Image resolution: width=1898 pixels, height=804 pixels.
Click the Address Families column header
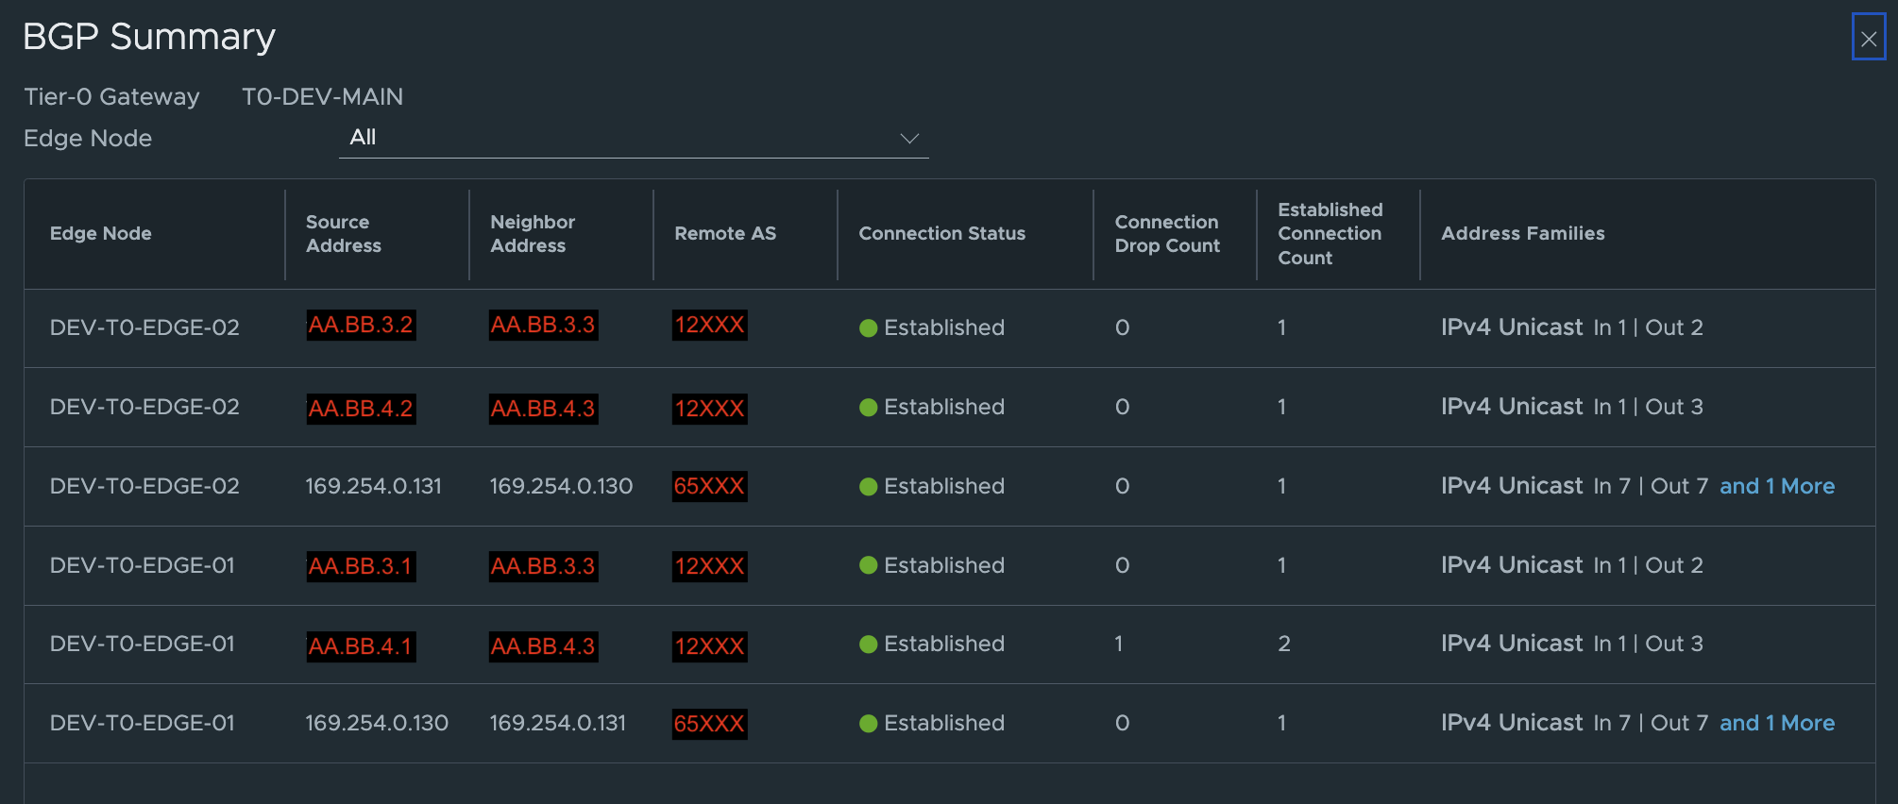click(x=1522, y=233)
